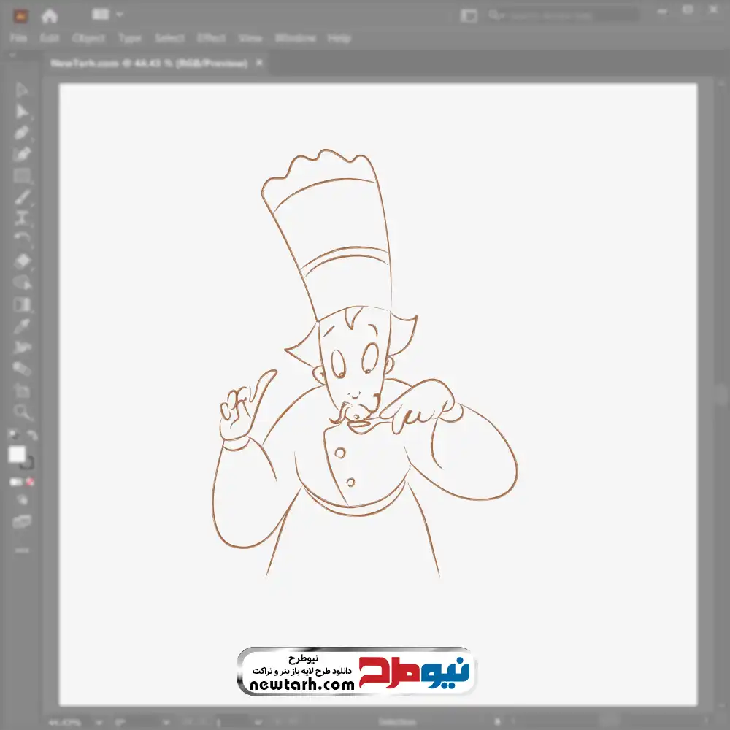Select the Selection tool arrow
Viewport: 730px width, 730px height.
point(22,90)
